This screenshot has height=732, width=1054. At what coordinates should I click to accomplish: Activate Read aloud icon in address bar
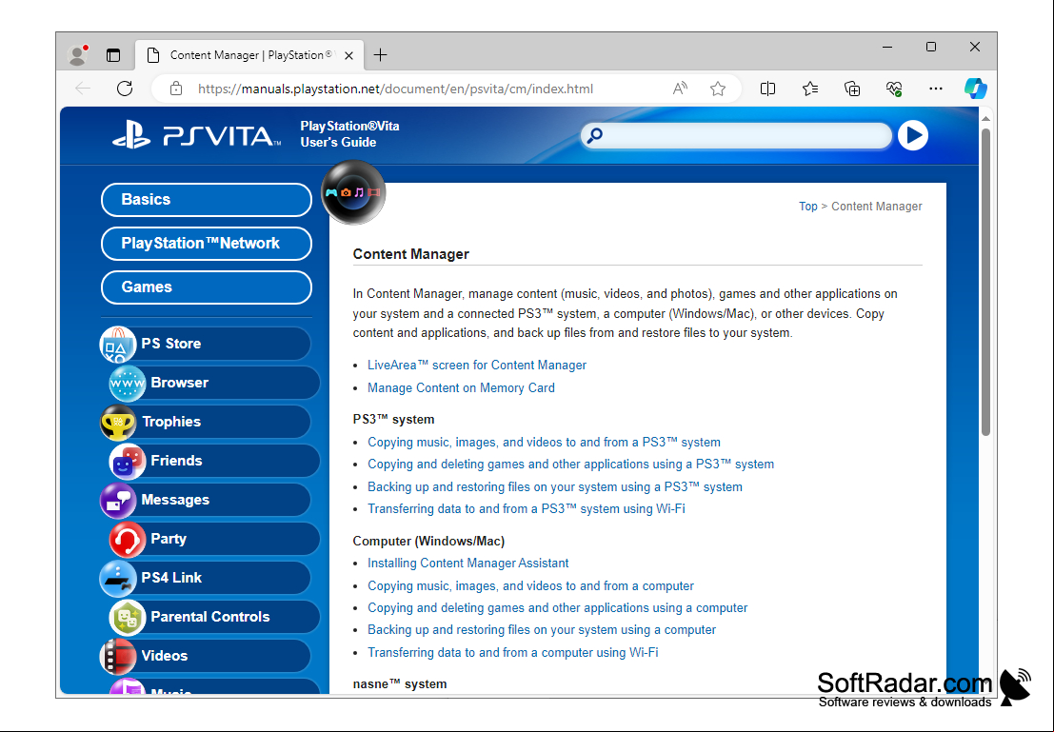(680, 89)
